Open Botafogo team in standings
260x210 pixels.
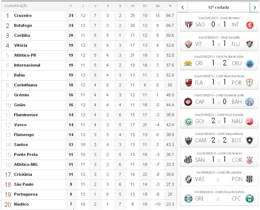(x=23, y=25)
